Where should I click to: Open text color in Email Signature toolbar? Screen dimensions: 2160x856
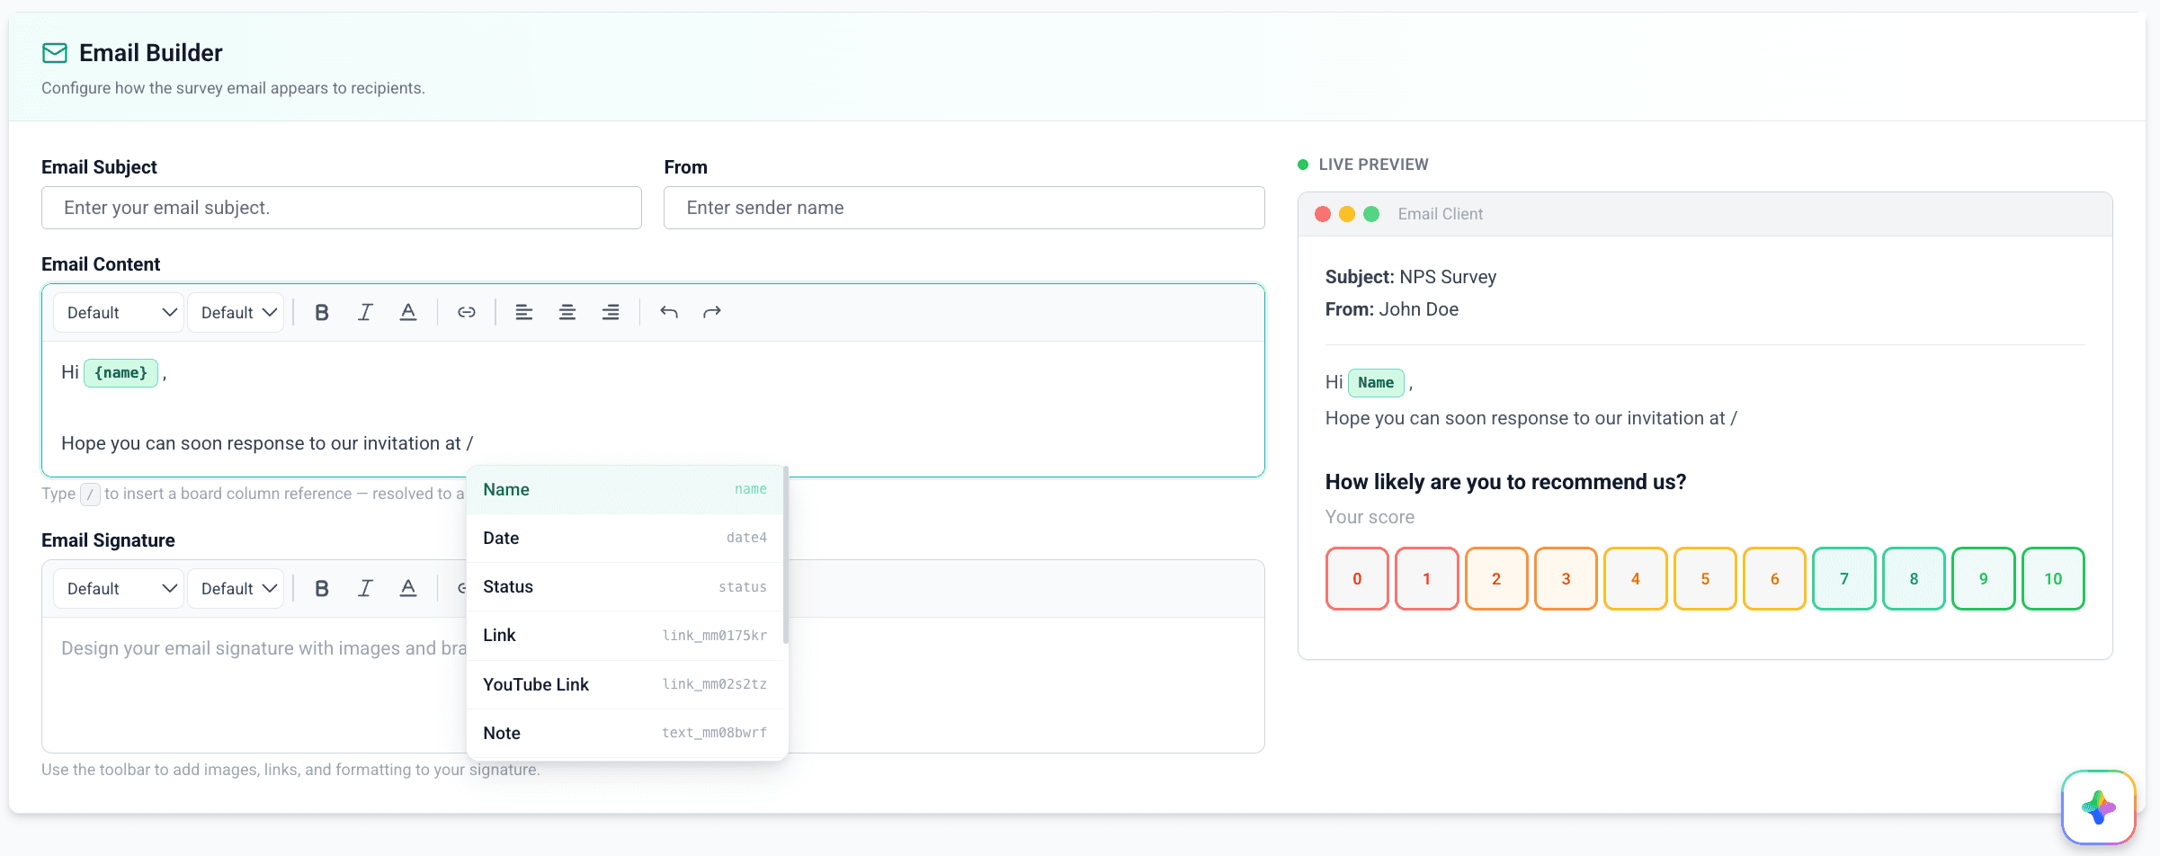coord(408,588)
